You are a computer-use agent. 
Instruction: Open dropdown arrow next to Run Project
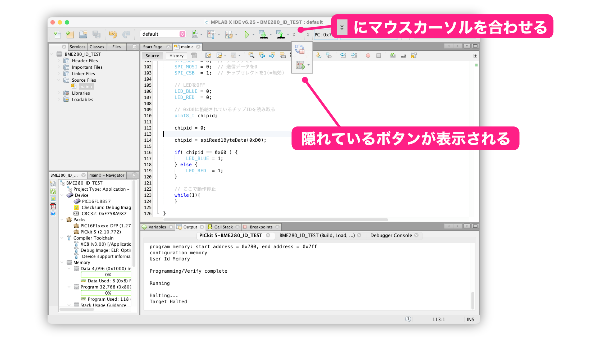pyautogui.click(x=254, y=35)
